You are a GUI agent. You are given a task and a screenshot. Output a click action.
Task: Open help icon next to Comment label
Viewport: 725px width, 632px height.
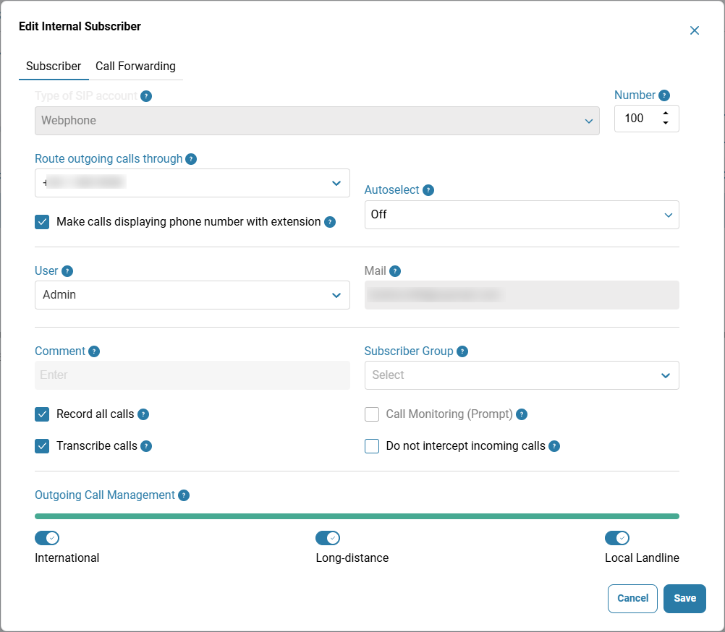pos(94,351)
